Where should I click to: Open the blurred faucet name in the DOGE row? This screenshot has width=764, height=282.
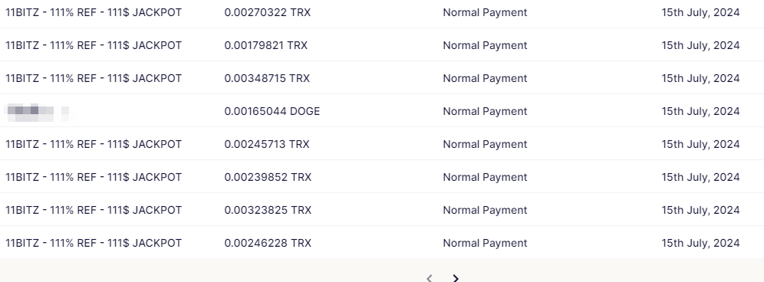click(x=37, y=112)
